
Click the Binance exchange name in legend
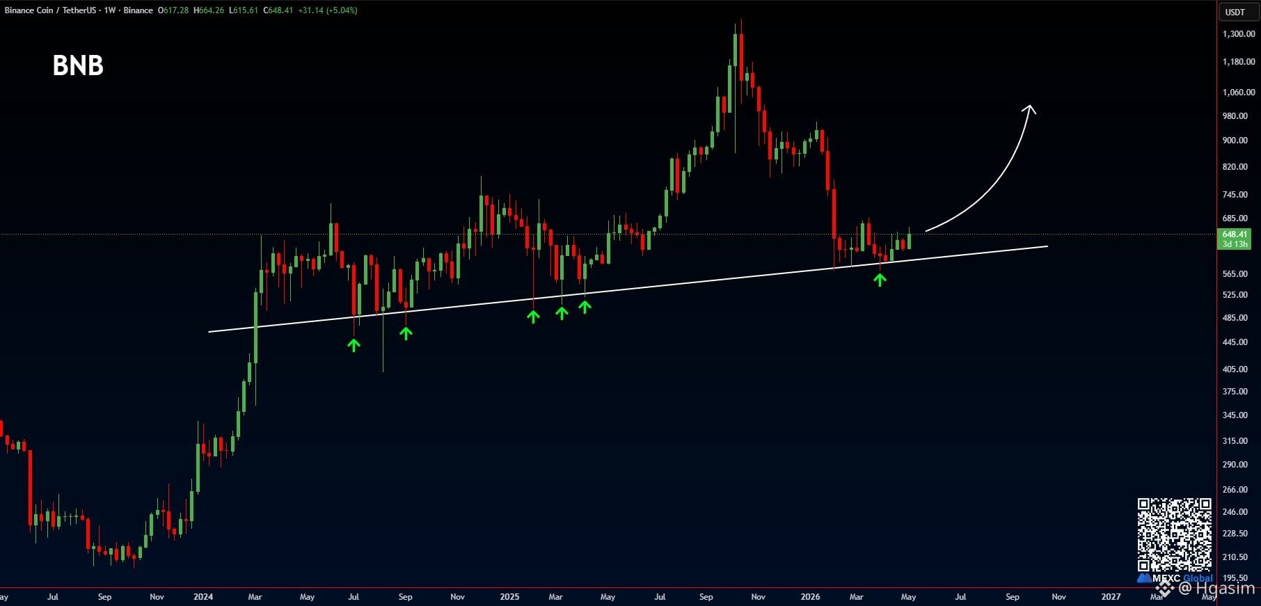138,10
